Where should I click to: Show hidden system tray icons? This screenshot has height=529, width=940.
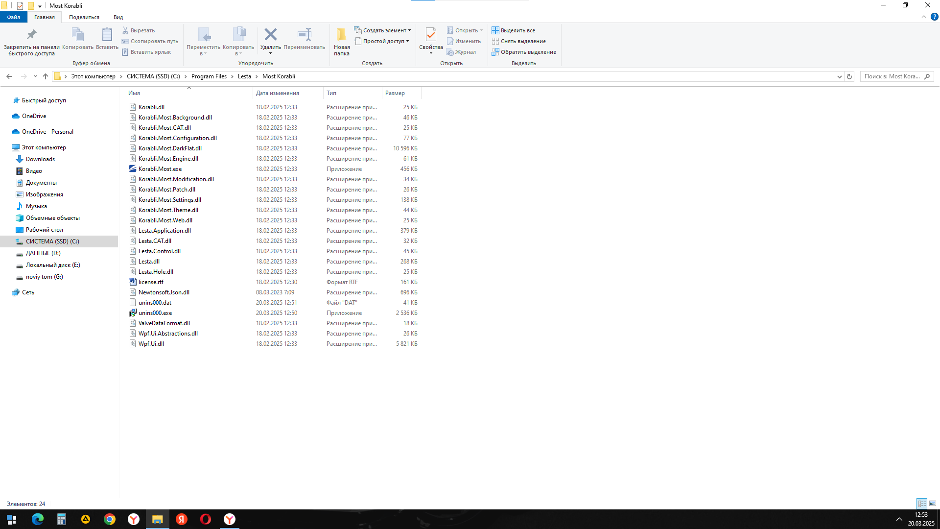[x=899, y=519]
